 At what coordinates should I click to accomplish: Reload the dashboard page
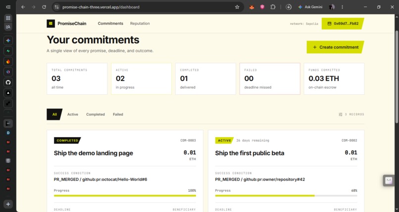pos(44,7)
